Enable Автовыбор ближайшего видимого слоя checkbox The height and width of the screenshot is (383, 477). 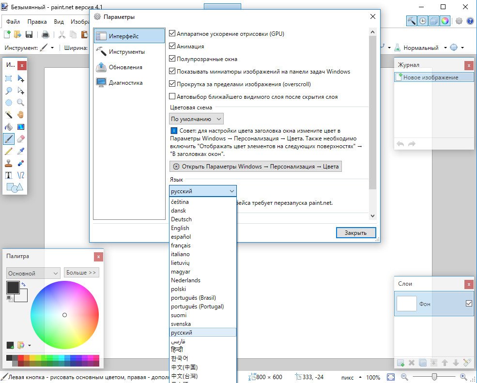click(x=172, y=97)
